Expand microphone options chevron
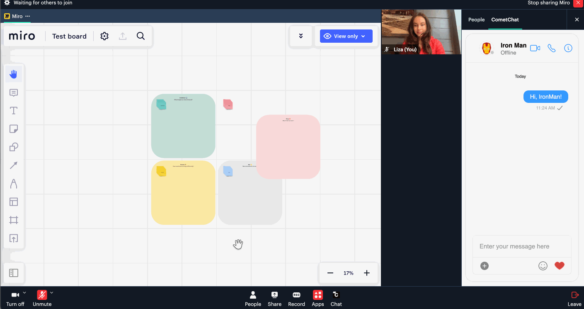The width and height of the screenshot is (584, 309). 51,293
